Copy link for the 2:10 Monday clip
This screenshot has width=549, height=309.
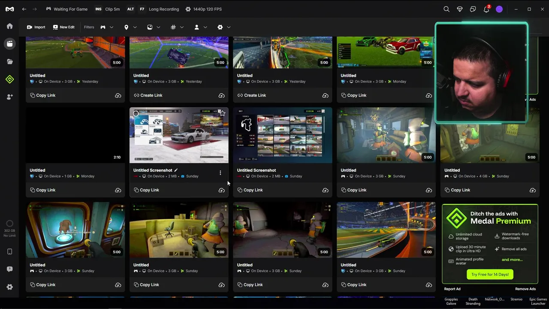point(42,190)
